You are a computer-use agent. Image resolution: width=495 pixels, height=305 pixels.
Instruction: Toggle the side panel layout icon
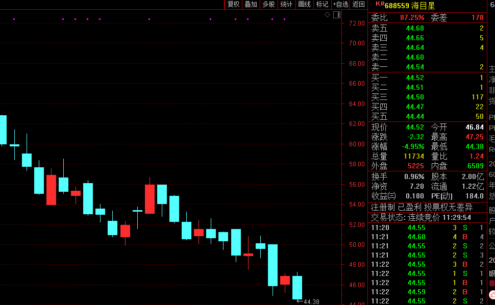337,14
